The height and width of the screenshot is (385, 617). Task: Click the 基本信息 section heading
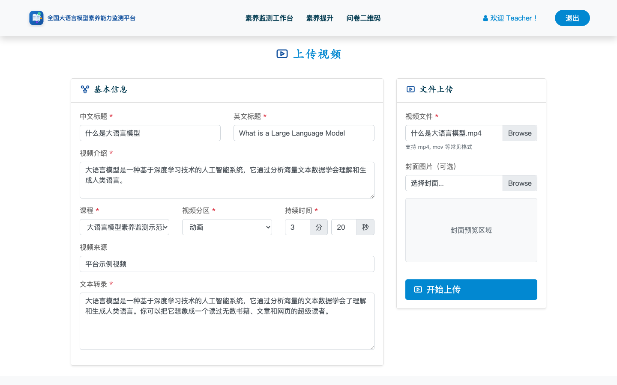(x=111, y=89)
